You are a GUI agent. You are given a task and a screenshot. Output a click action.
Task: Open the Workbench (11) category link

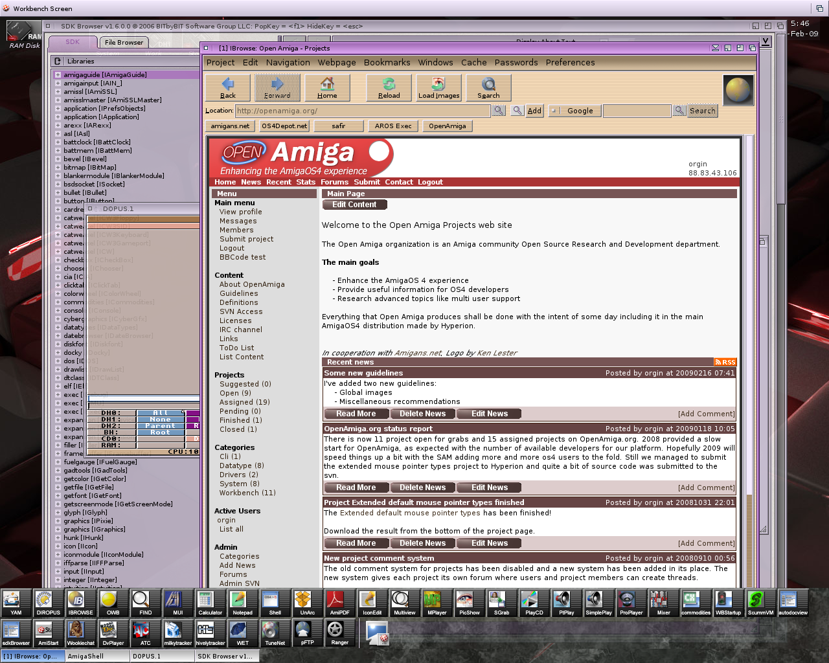(247, 493)
